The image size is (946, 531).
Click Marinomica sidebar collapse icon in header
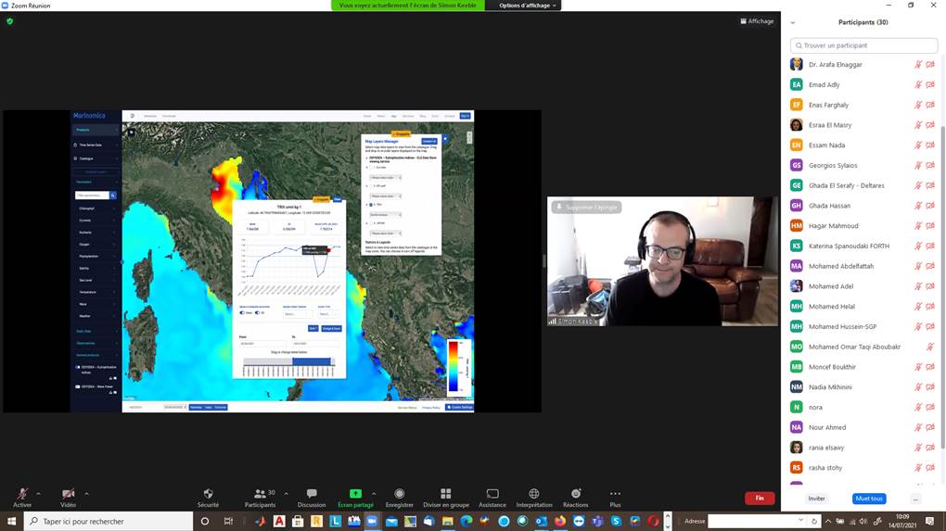click(132, 116)
